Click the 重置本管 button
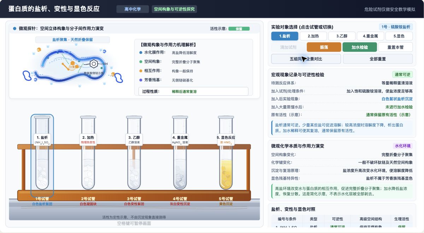 point(395,47)
